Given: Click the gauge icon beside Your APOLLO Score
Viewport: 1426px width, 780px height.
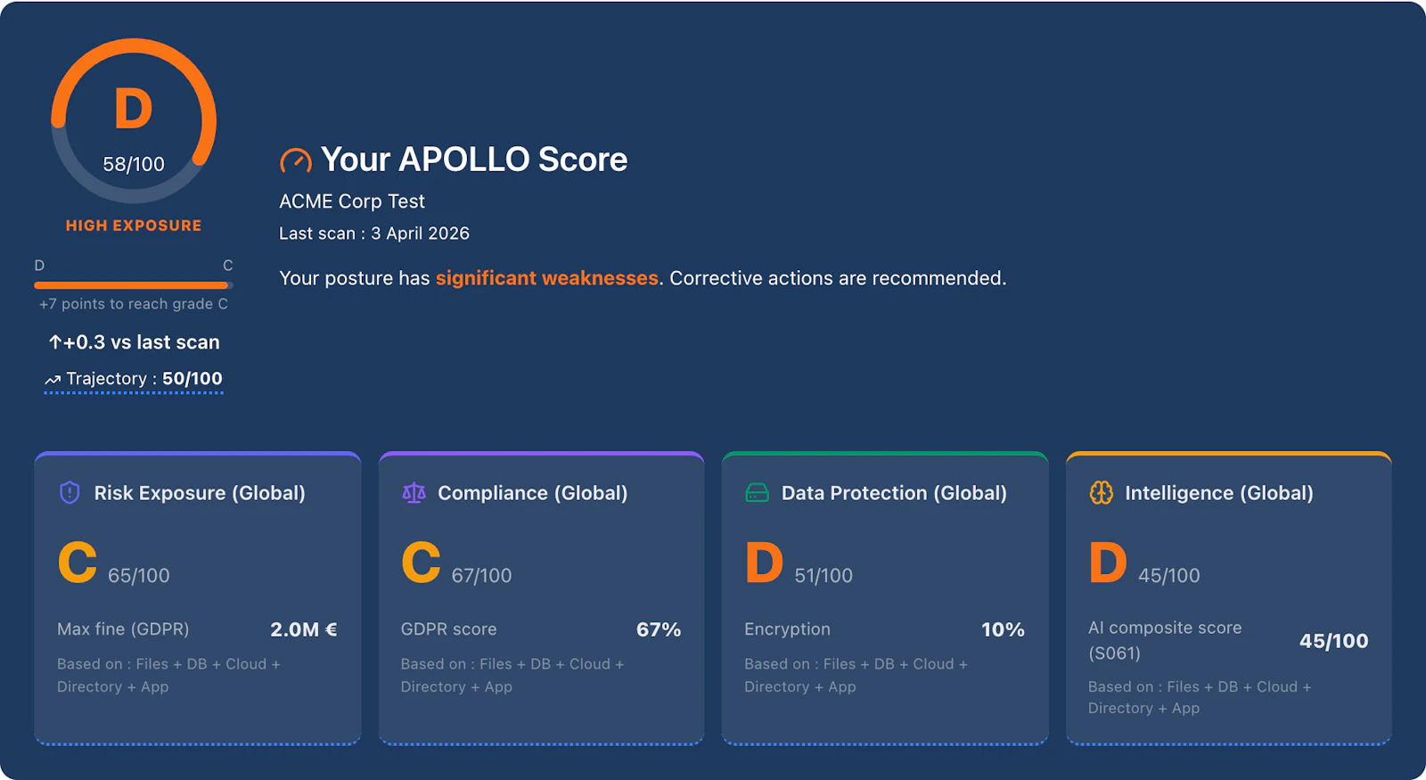Looking at the screenshot, I should point(295,160).
